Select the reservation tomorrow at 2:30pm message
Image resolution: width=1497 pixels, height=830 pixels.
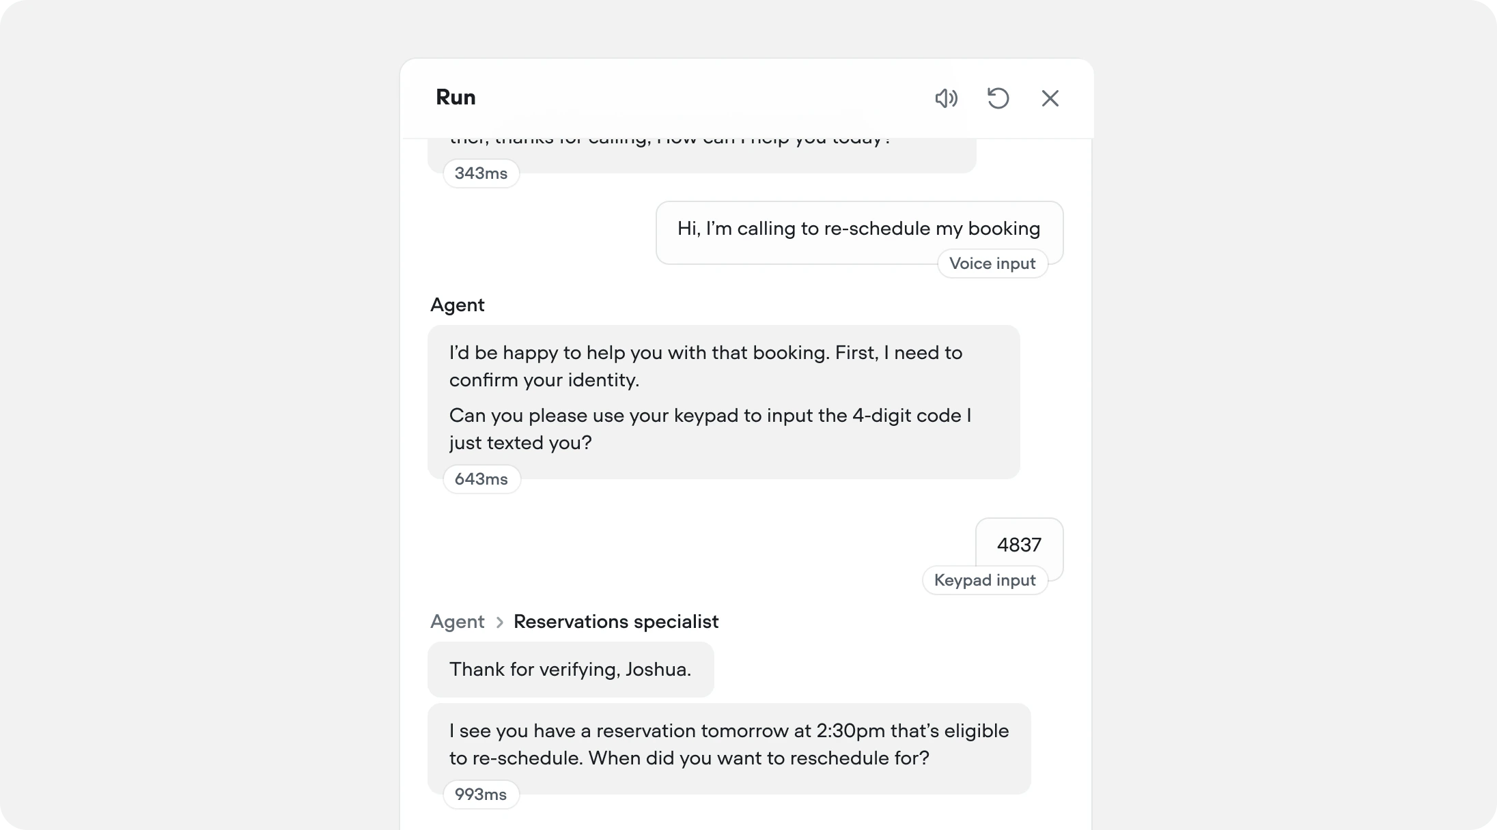(x=727, y=744)
